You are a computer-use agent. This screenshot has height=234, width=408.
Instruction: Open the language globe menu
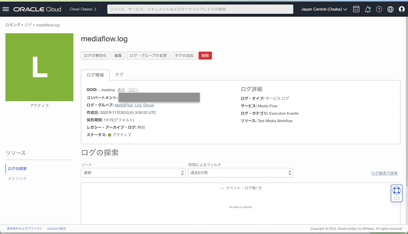(390, 9)
